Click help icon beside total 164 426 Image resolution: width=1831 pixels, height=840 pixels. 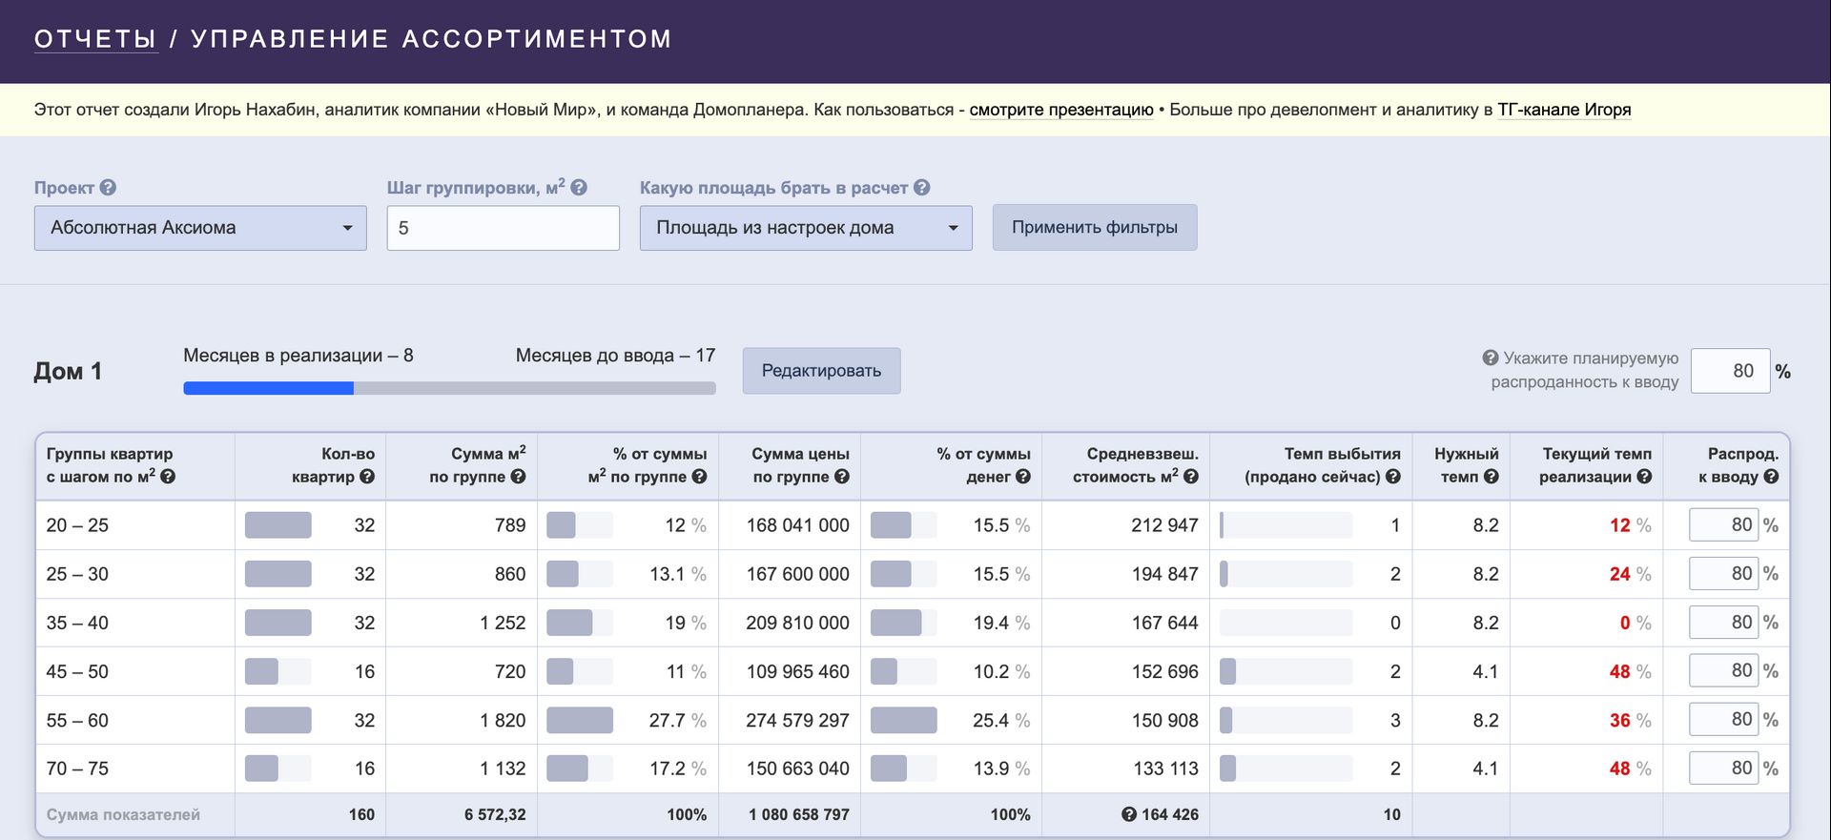[x=1129, y=814]
